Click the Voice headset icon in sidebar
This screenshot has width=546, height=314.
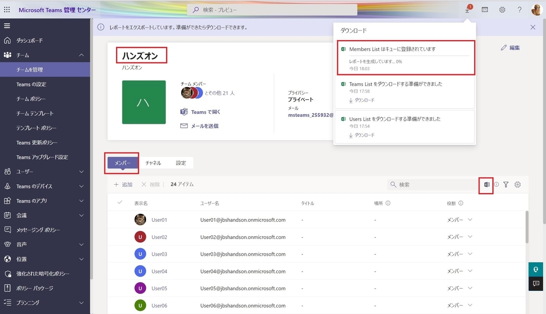7,244
